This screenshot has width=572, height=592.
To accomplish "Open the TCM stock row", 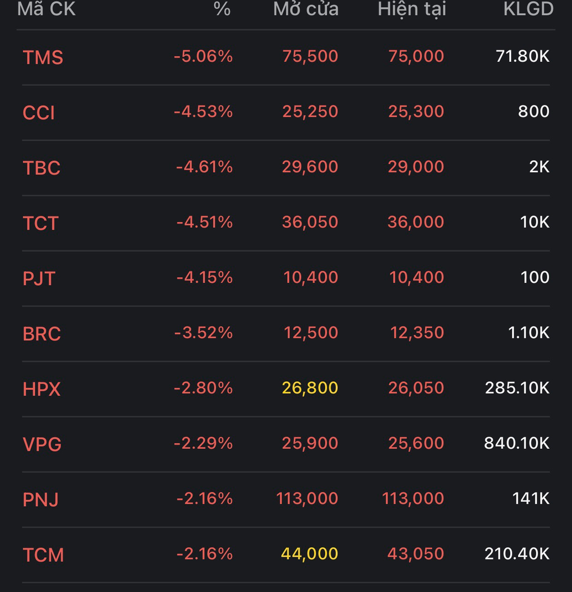I will [x=286, y=554].
